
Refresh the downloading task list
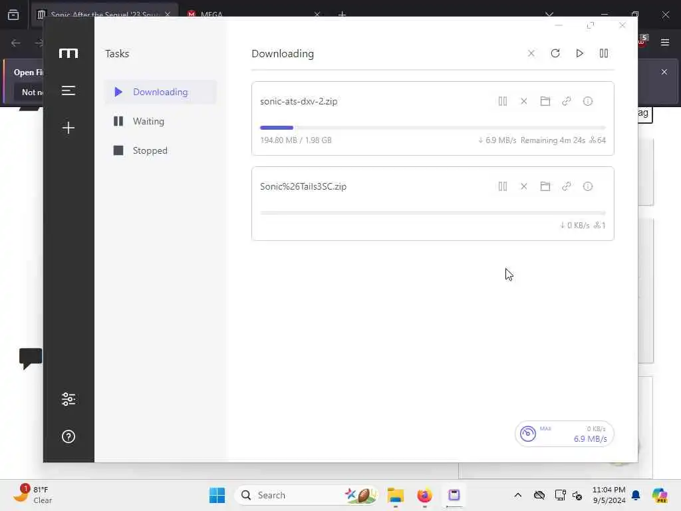click(x=555, y=53)
